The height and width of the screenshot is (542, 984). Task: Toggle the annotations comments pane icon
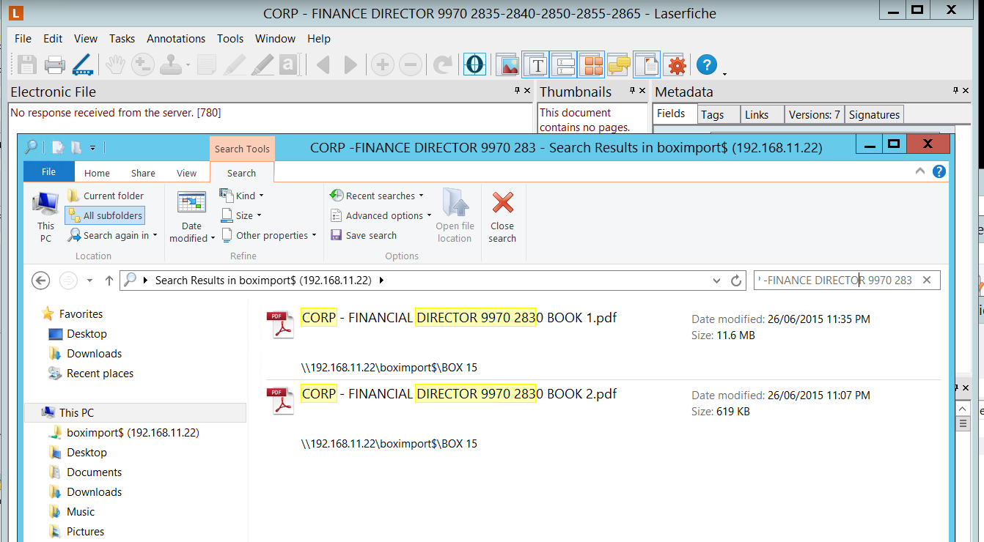(x=619, y=65)
